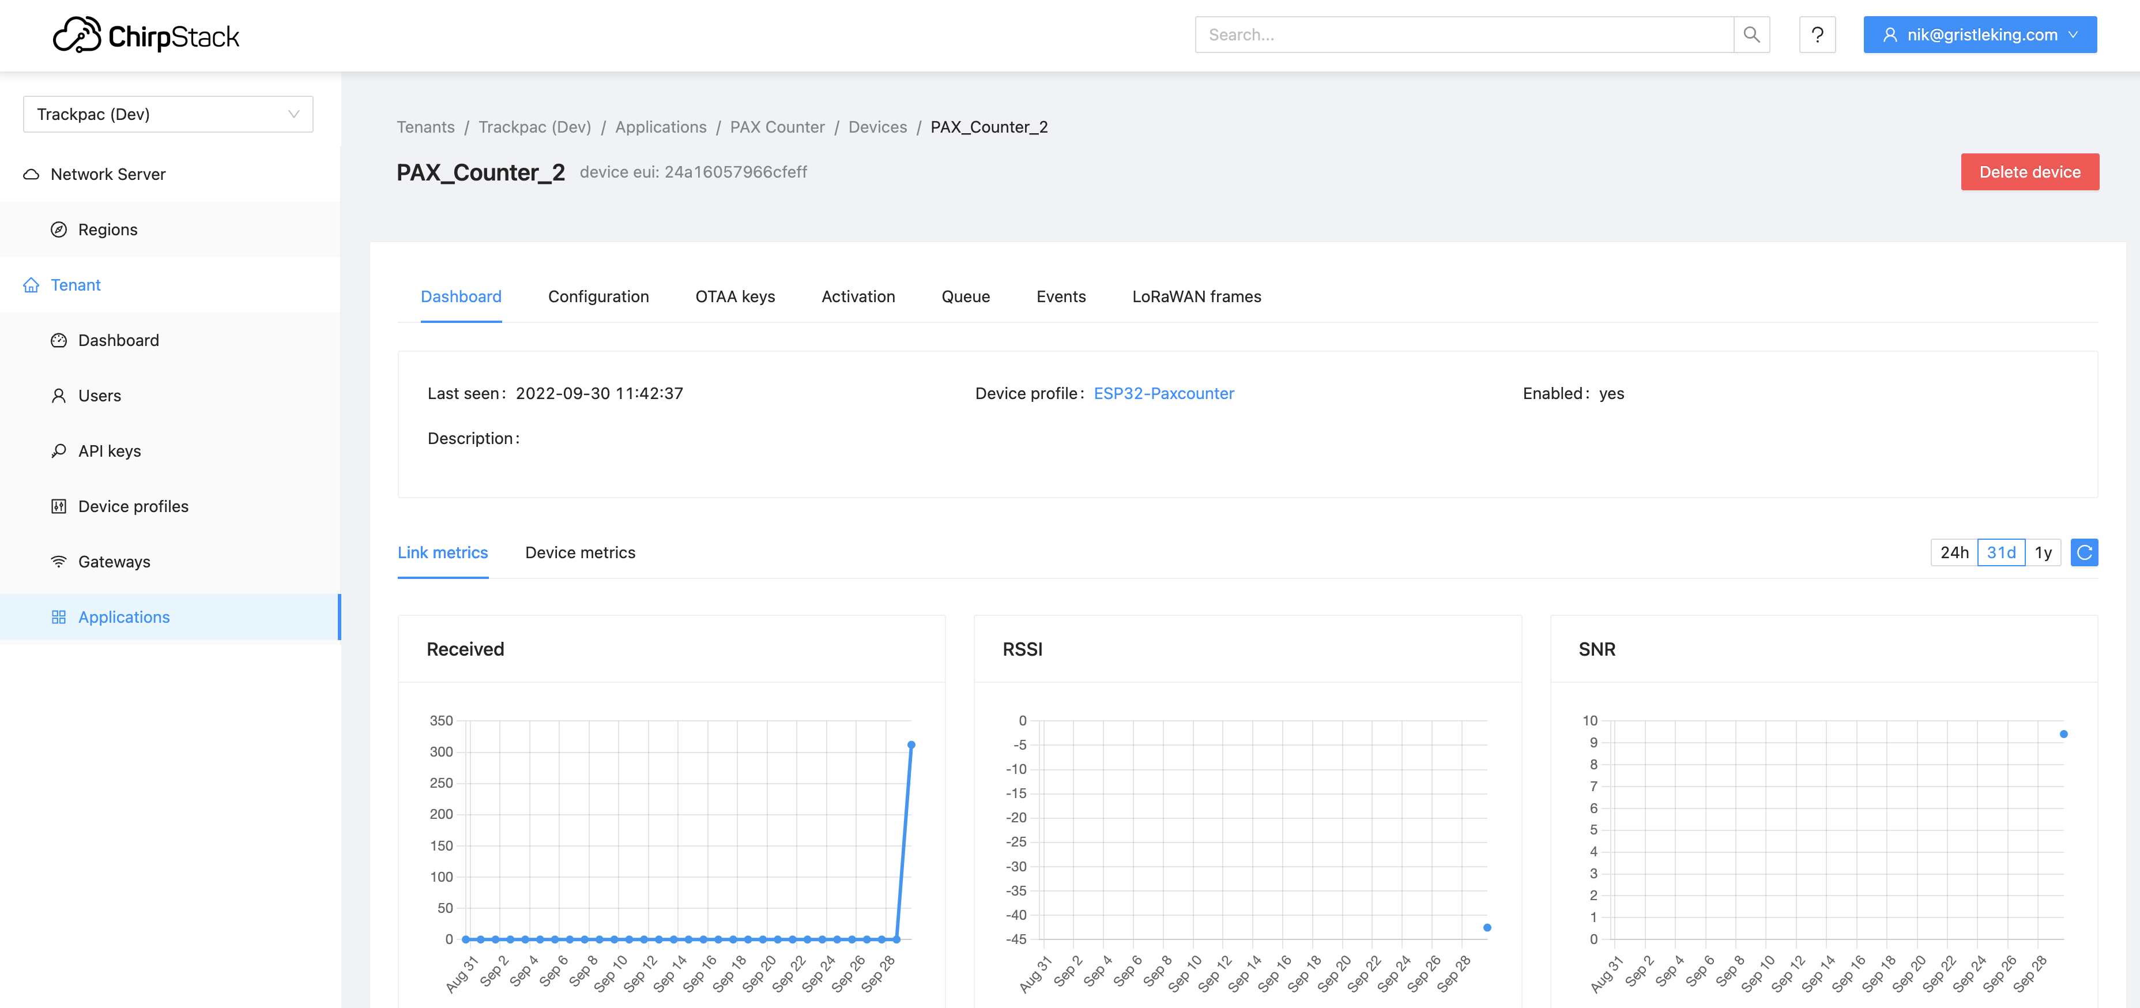
Task: Select the 24h time range
Action: click(x=1954, y=552)
